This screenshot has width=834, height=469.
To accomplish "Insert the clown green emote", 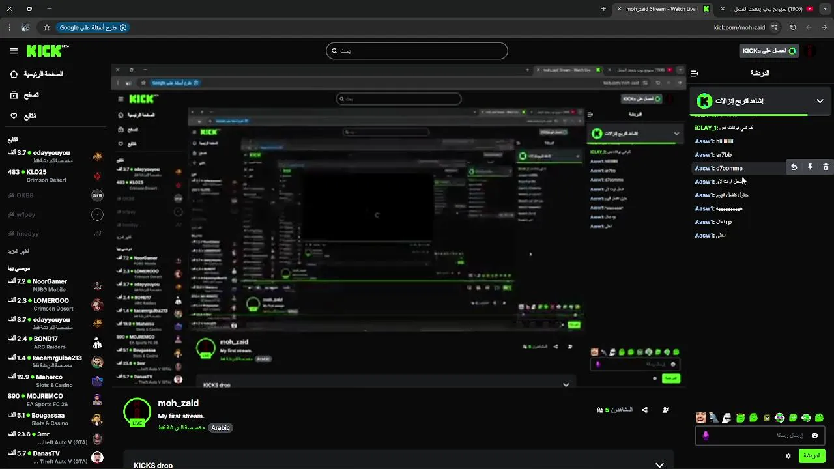I will 780,418.
